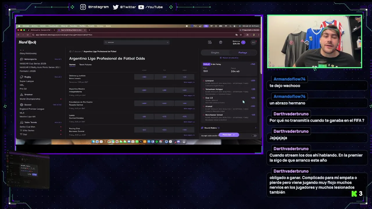
Task: Expand World Championship snooker arrow
Action: [x=61, y=99]
